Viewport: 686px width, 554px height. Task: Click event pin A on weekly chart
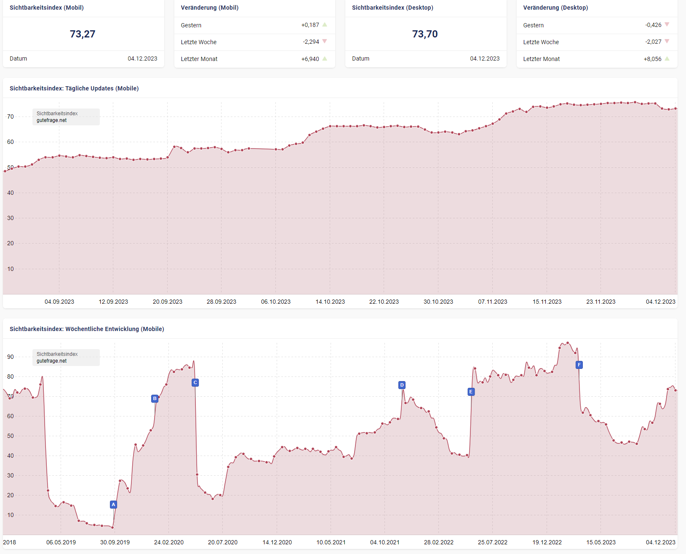(x=113, y=504)
